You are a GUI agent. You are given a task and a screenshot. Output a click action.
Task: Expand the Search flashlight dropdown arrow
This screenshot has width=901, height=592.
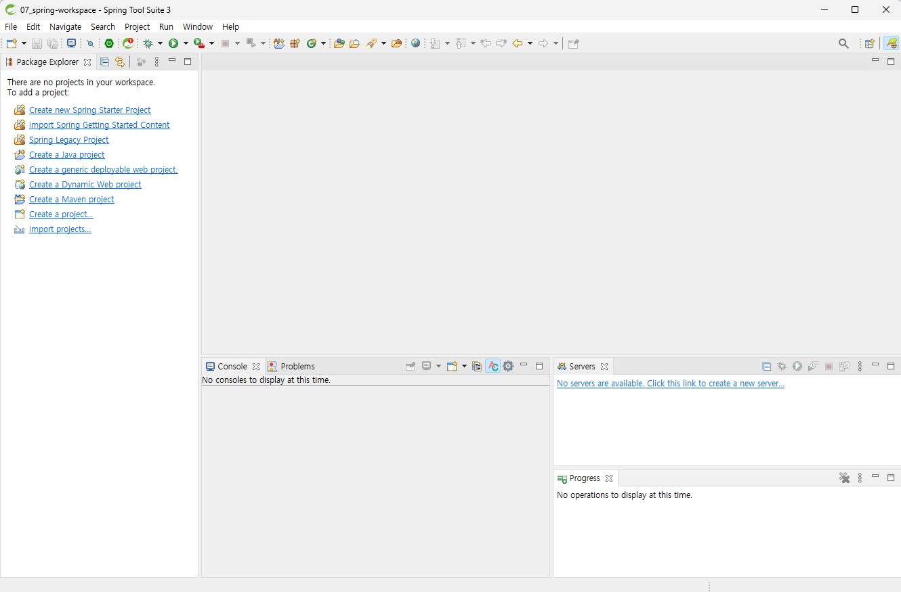pyautogui.click(x=383, y=43)
